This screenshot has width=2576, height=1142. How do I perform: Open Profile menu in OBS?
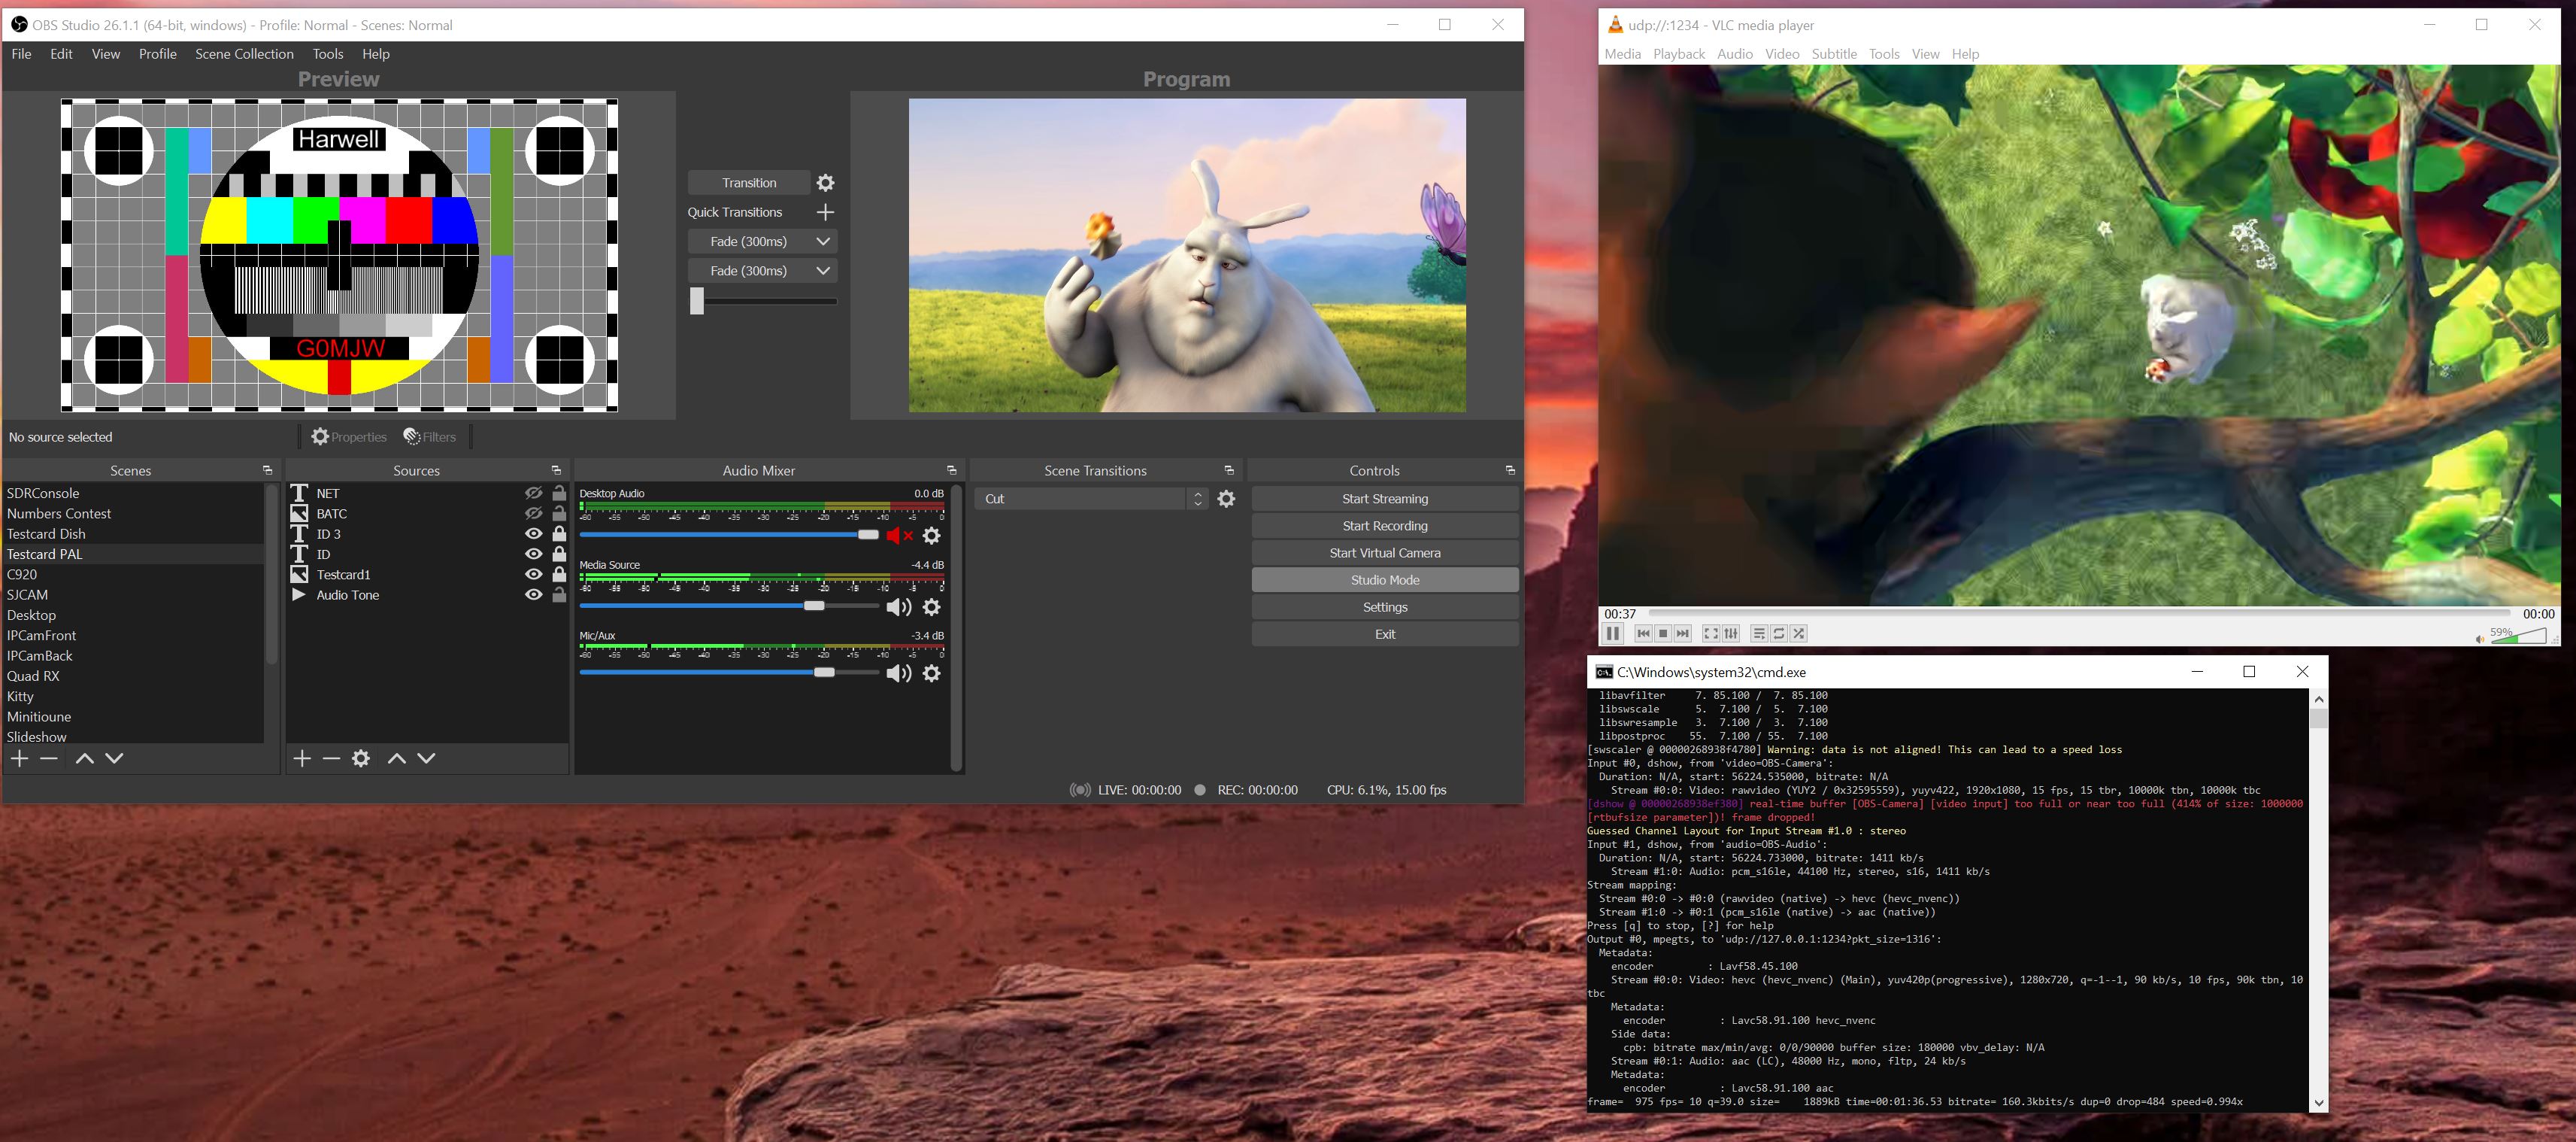pos(157,54)
